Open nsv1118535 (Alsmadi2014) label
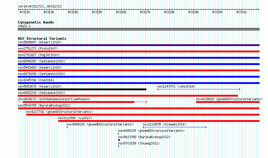 164,124
